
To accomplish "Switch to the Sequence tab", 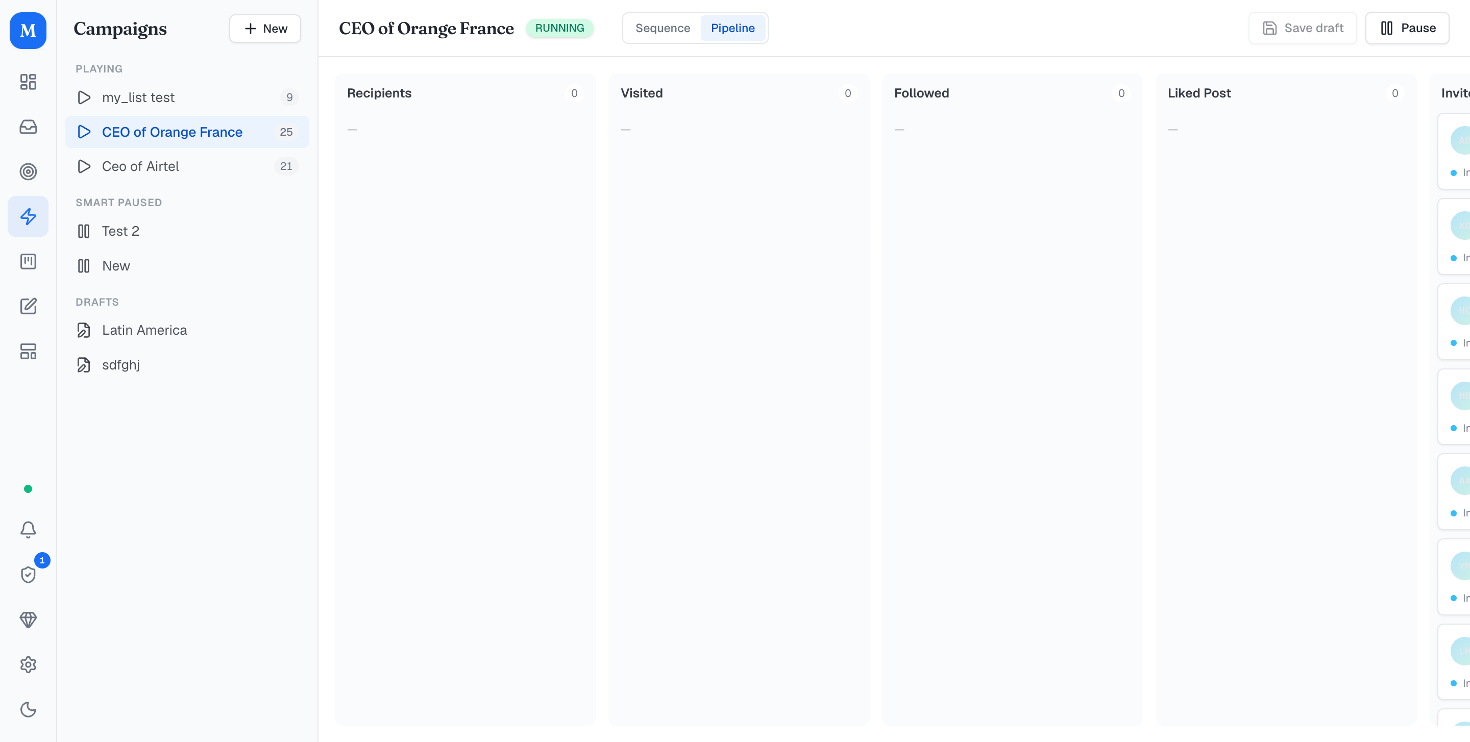I will pyautogui.click(x=663, y=28).
